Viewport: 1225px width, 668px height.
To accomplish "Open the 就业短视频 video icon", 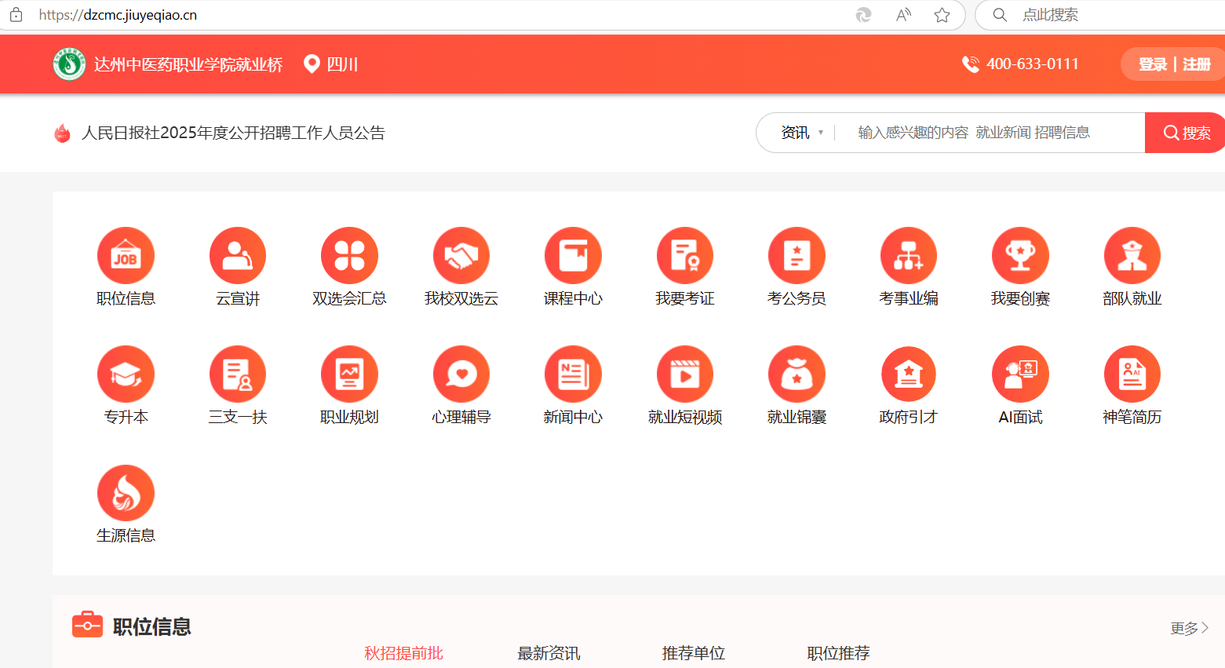I will [685, 374].
